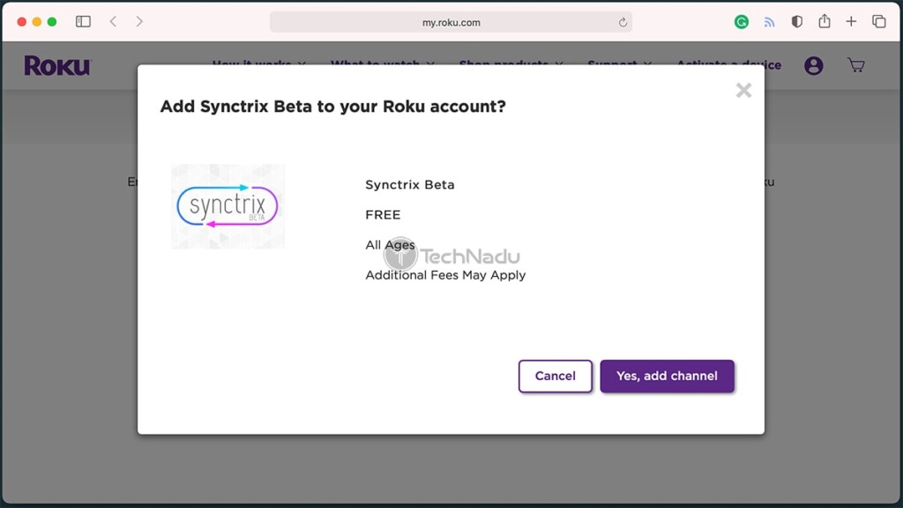Toggle the Safari sidebar icon
The height and width of the screenshot is (508, 903).
(83, 22)
